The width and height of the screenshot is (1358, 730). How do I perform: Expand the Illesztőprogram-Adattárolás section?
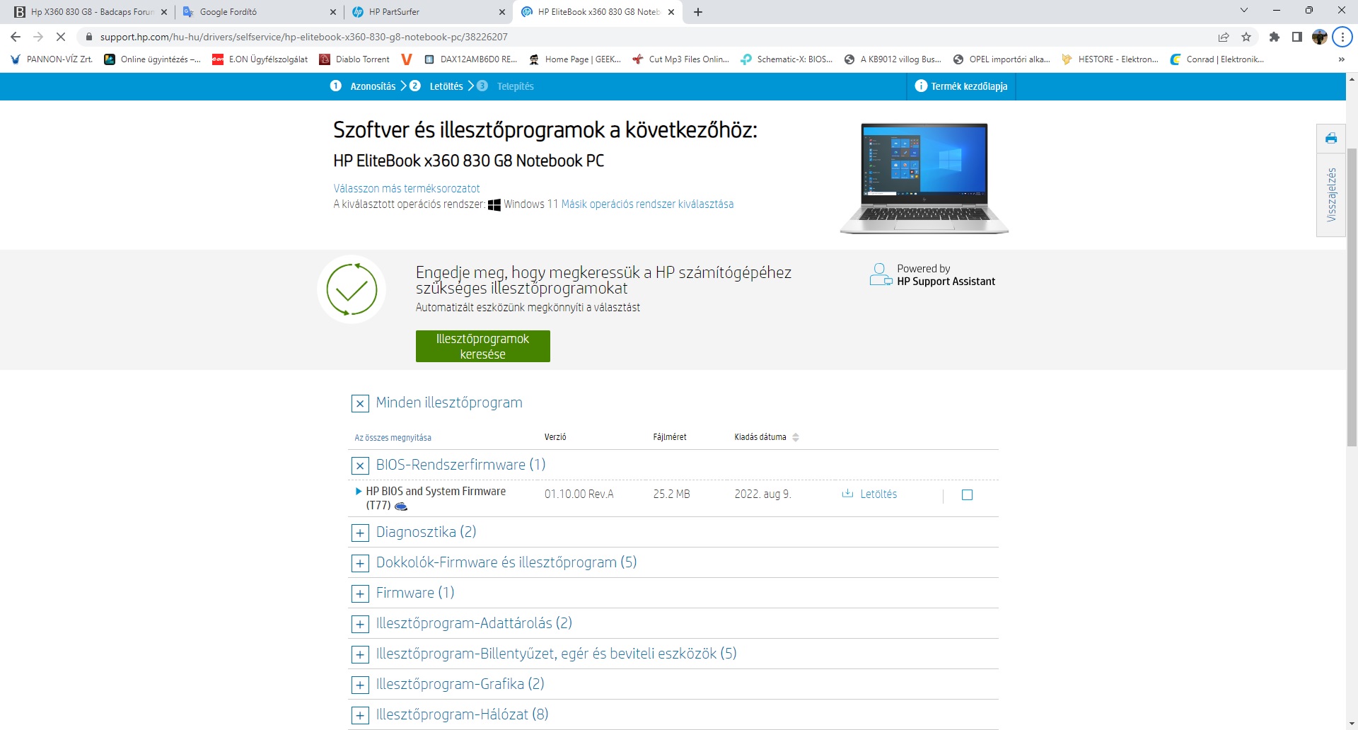tap(360, 625)
